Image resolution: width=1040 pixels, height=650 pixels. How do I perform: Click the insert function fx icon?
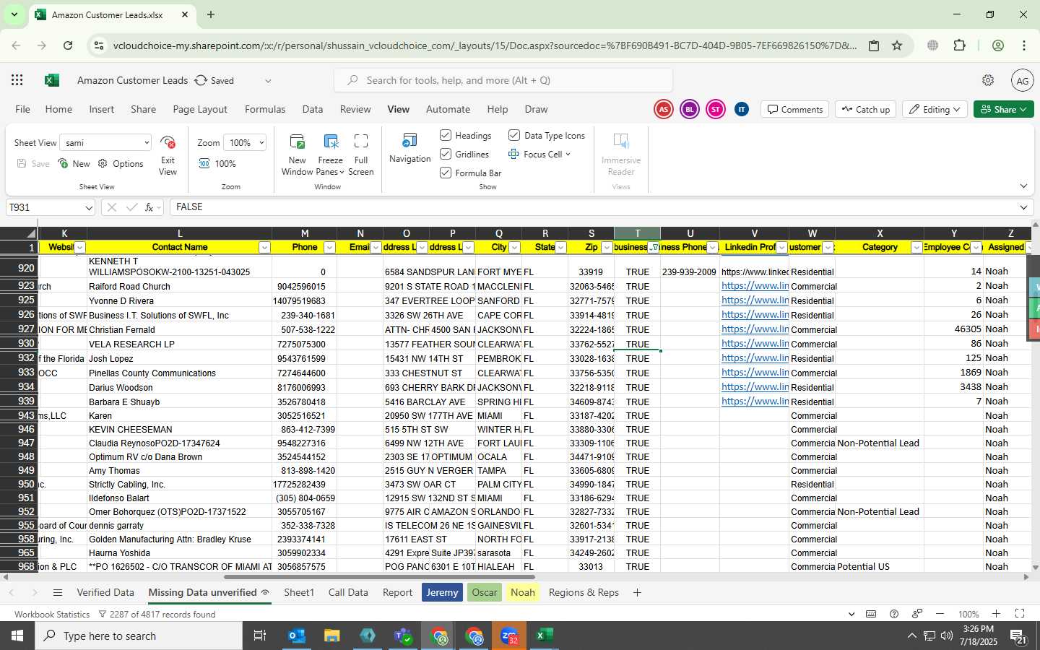149,207
